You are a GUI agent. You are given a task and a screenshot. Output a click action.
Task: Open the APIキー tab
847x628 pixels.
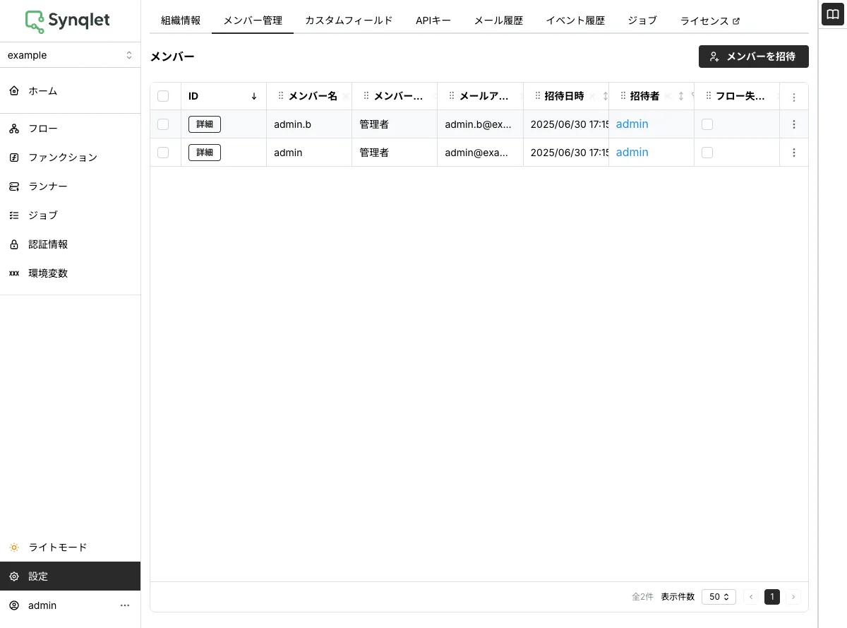point(433,20)
